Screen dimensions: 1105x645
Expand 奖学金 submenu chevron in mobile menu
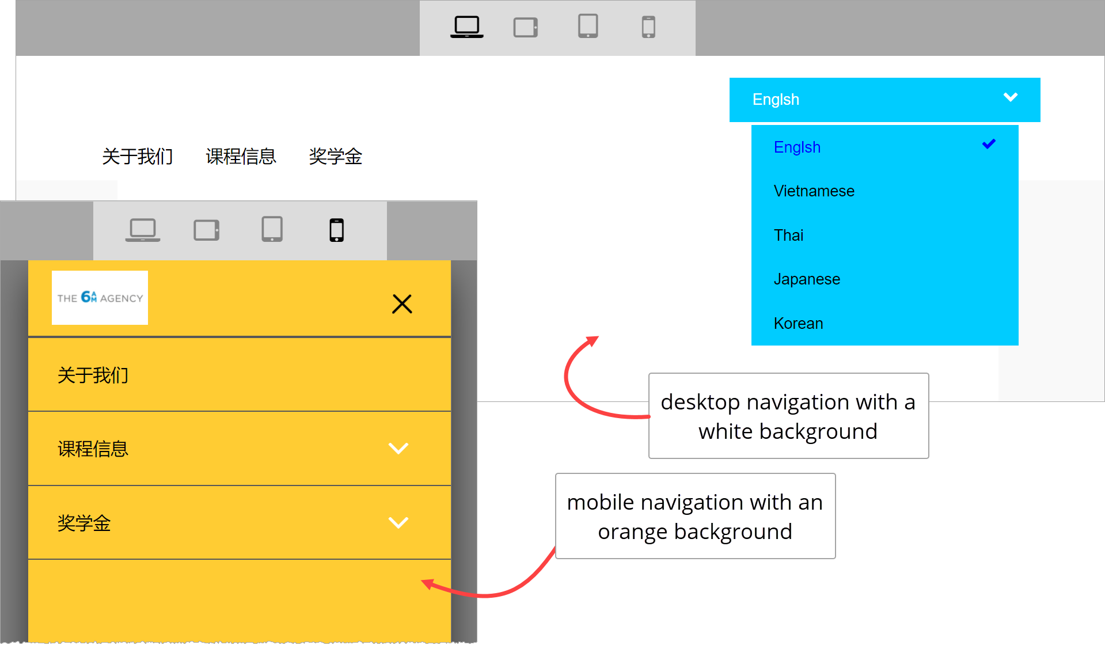click(398, 522)
